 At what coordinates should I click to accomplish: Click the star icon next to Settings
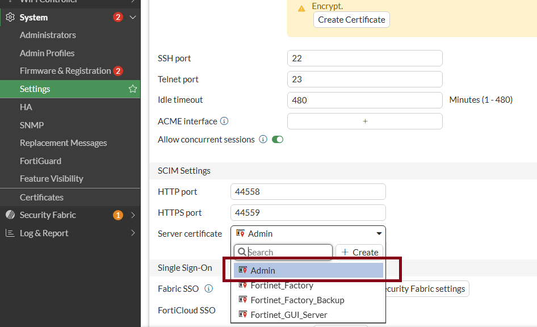pos(132,89)
